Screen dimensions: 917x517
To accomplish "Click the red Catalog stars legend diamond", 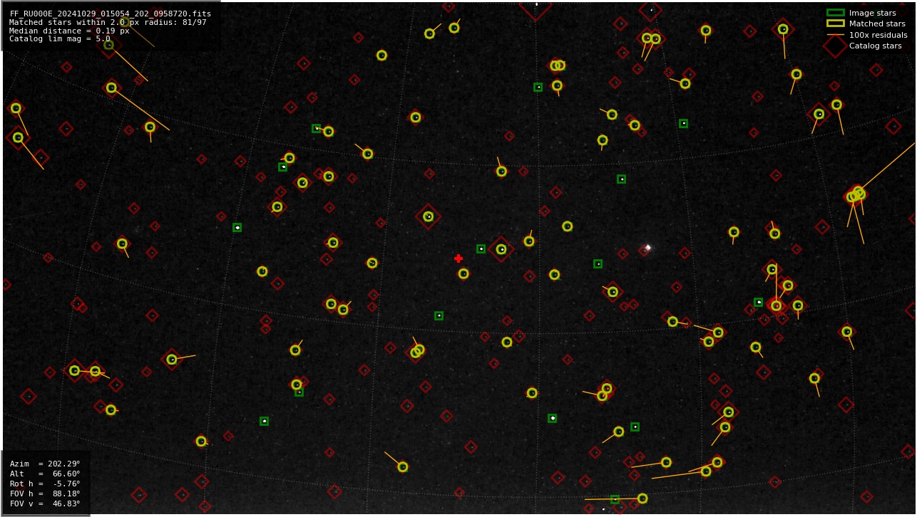I will [835, 46].
